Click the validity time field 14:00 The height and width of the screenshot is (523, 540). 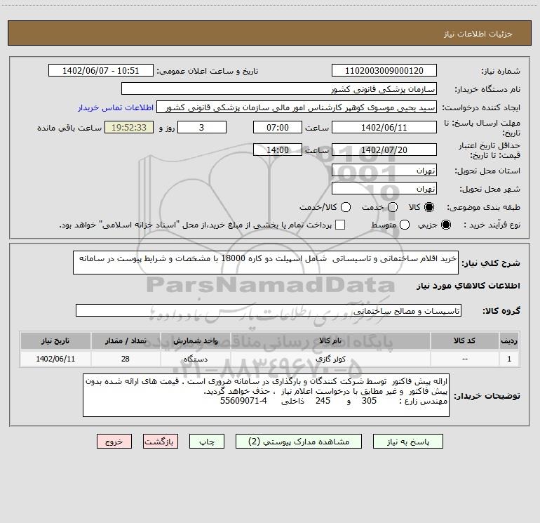point(278,150)
